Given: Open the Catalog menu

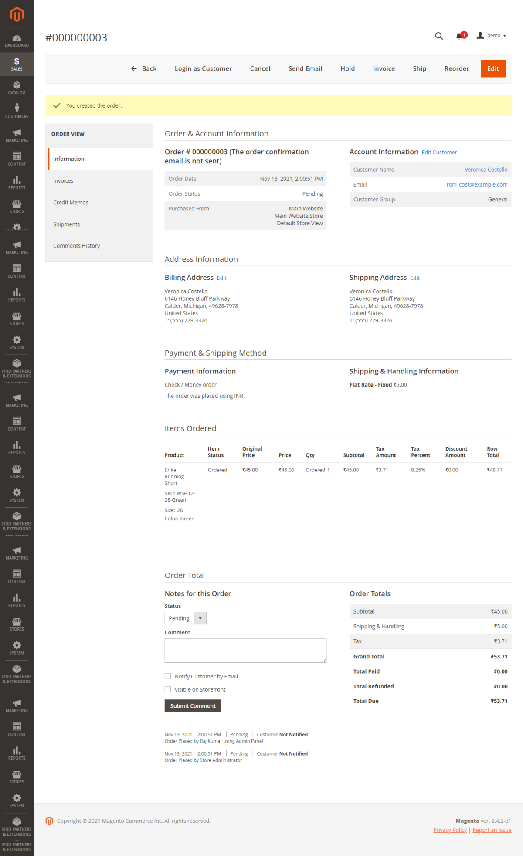Looking at the screenshot, I should 17,88.
